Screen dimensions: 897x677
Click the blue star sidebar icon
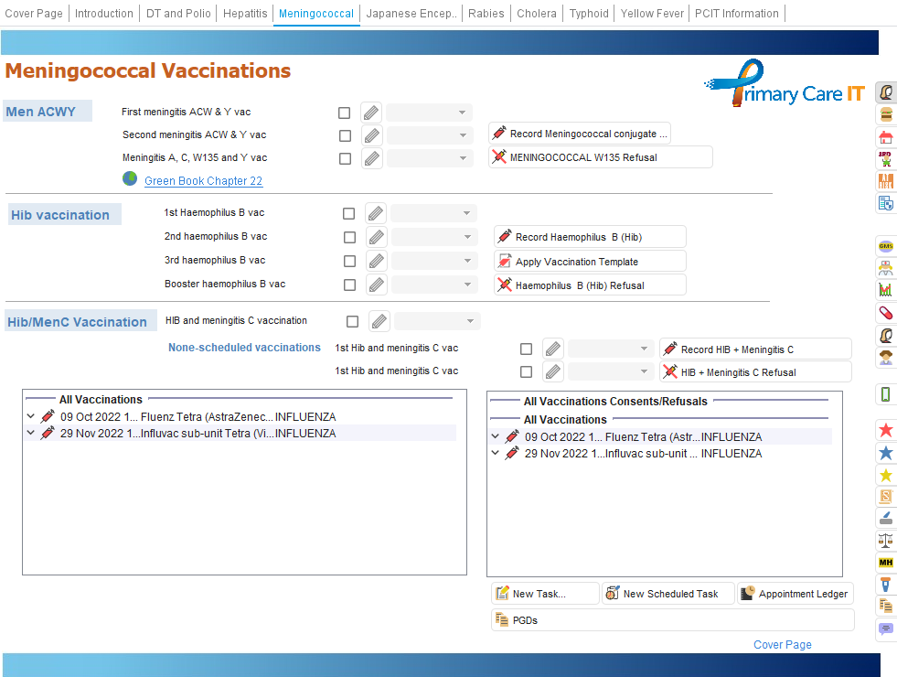pos(885,453)
